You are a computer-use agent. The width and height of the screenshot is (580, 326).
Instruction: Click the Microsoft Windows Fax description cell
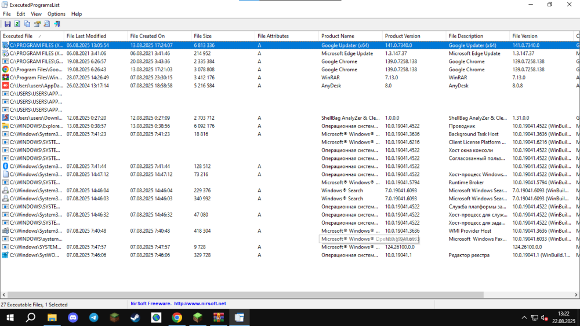click(477, 239)
